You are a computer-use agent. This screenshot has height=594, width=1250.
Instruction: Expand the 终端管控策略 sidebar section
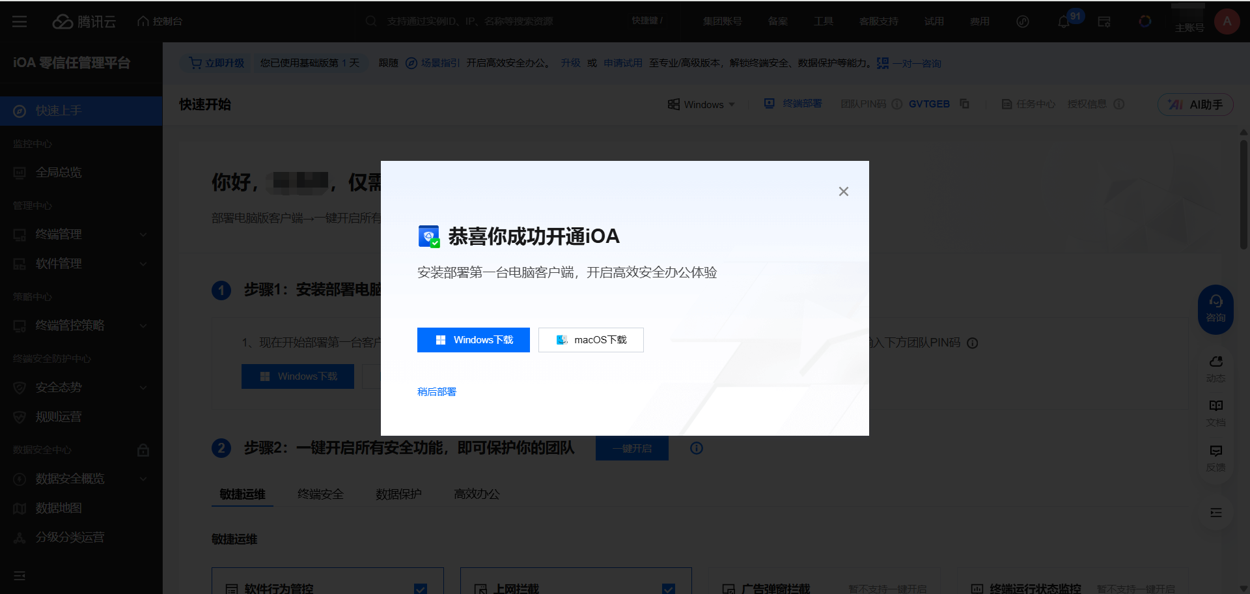81,326
